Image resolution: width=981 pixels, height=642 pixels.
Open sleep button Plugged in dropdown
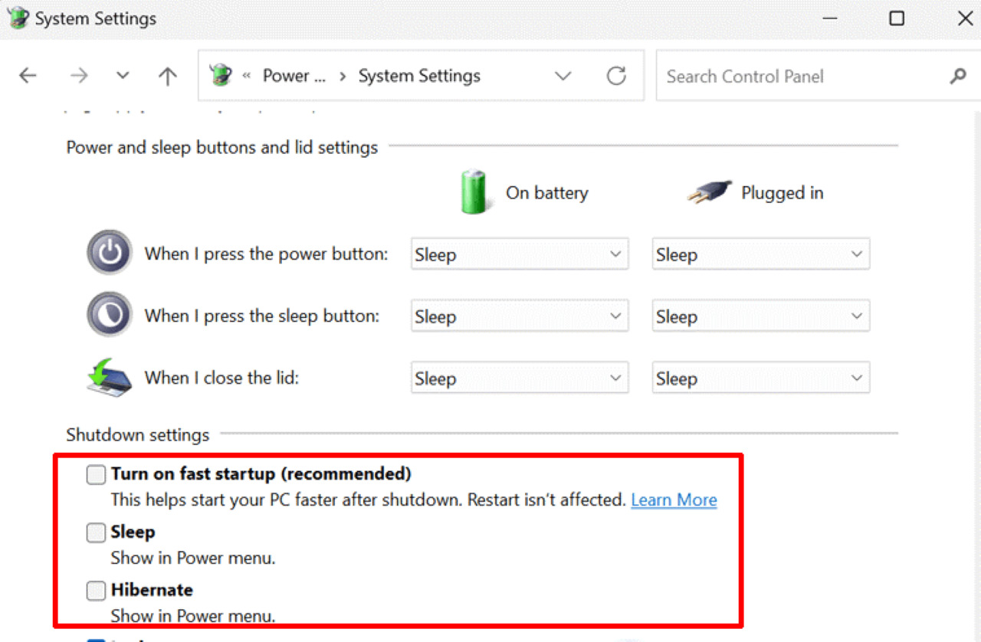760,317
